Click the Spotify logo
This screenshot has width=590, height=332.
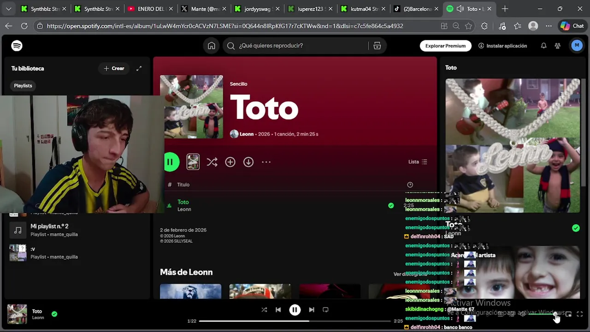(17, 46)
